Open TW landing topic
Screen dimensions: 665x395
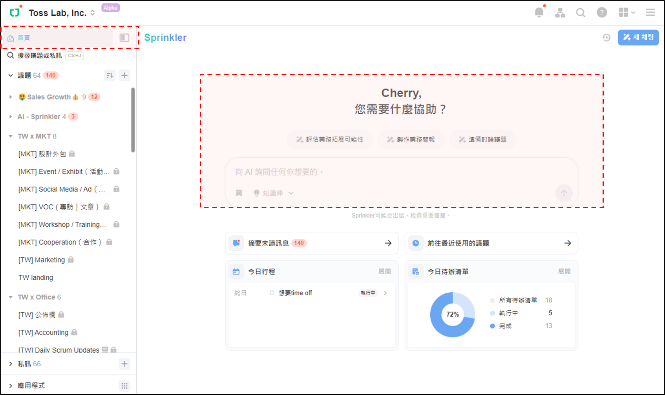tap(36, 277)
